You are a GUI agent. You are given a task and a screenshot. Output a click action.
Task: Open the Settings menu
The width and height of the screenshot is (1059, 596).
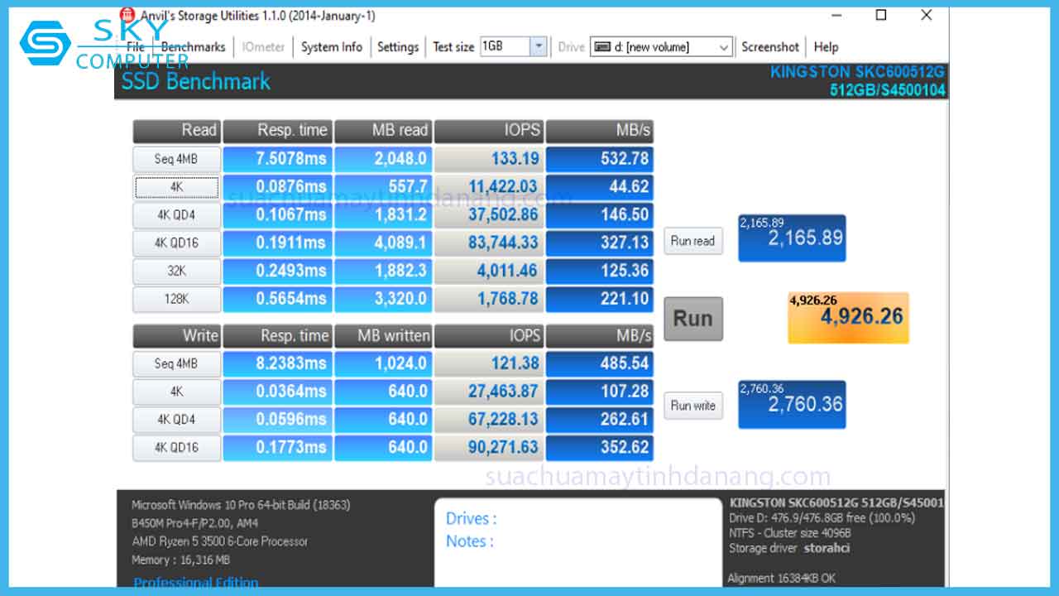[x=398, y=47]
